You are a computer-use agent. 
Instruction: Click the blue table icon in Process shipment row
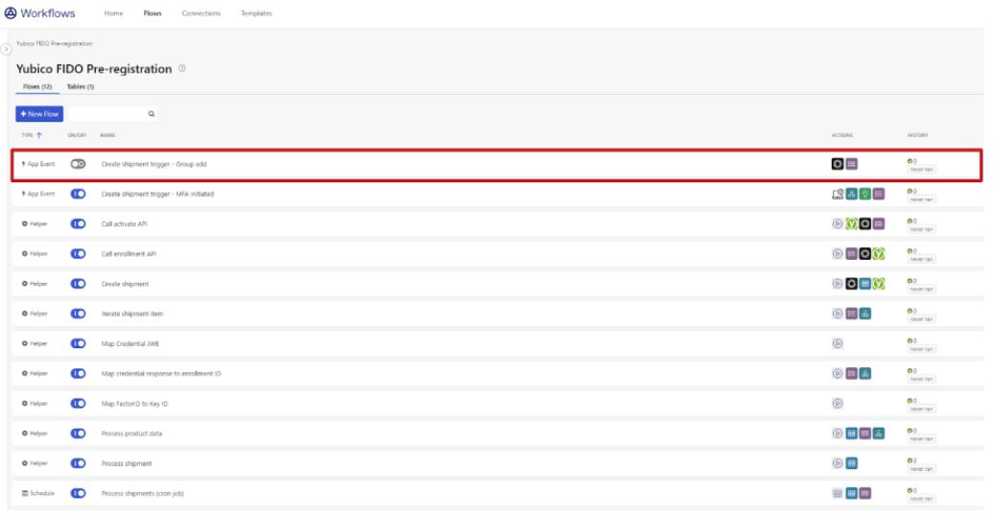[851, 463]
